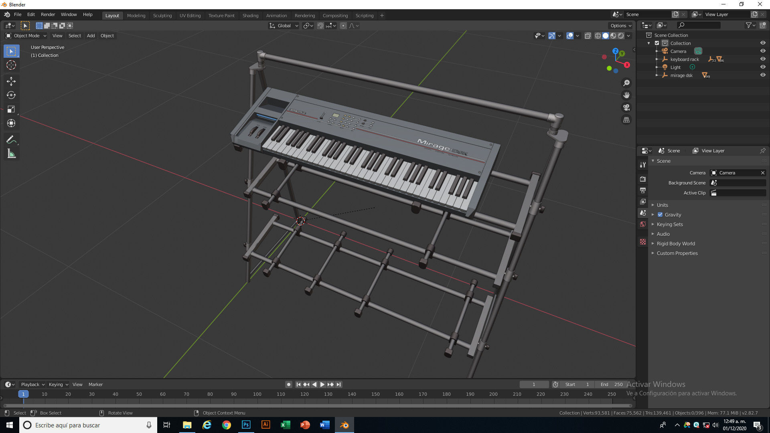Click the Marker menu in timeline
The width and height of the screenshot is (770, 433).
tap(95, 384)
